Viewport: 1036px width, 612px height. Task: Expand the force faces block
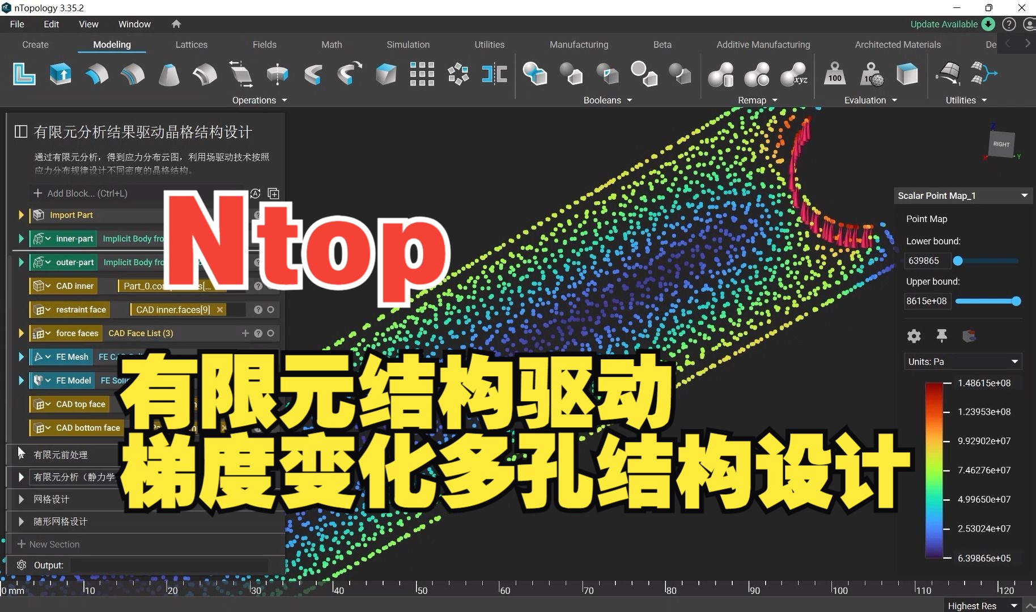point(21,333)
